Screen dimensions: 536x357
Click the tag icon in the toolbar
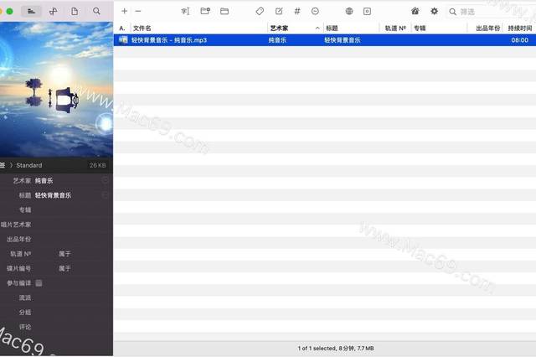(260, 11)
